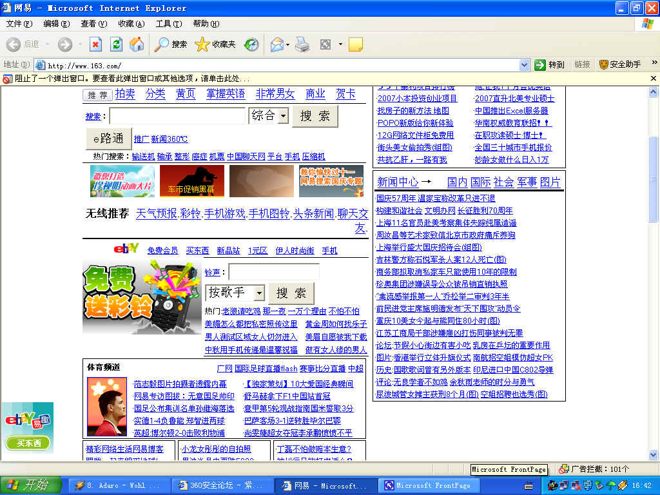Viewport: 660px width, 495px height.
Task: Click the 搜索 button beside 综合 dropdown
Action: click(x=315, y=116)
